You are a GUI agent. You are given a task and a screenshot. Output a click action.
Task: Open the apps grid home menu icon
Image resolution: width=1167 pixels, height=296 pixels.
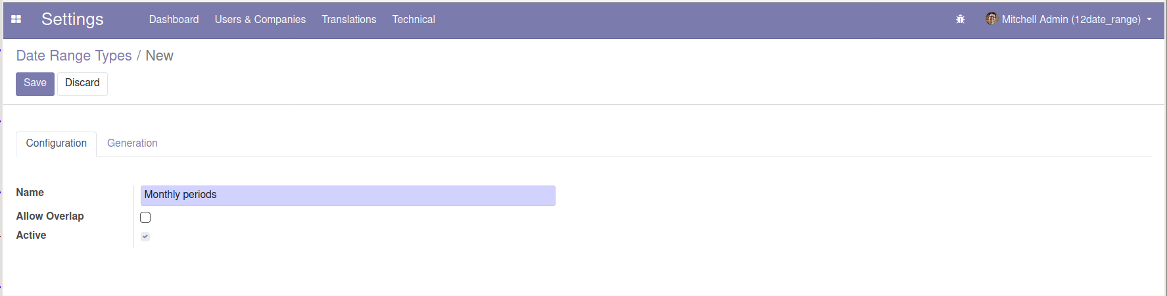pyautogui.click(x=16, y=20)
